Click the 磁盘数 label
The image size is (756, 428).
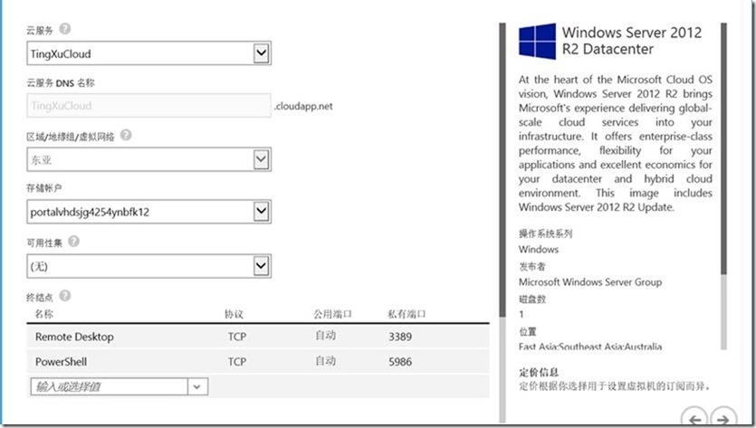pyautogui.click(x=532, y=300)
